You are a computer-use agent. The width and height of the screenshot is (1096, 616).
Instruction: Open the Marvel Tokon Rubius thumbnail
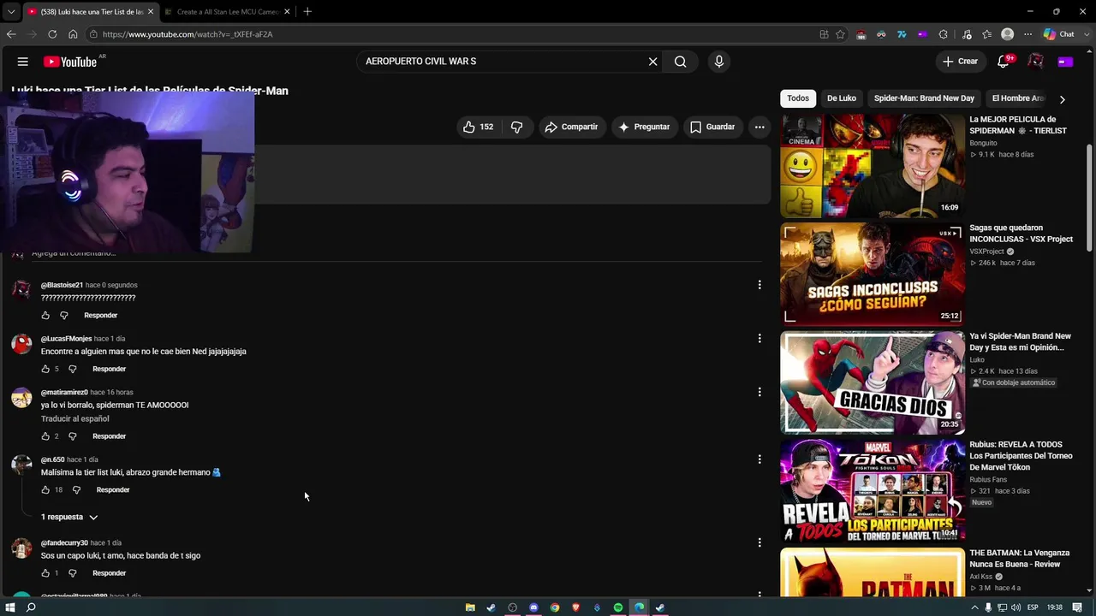(872, 491)
